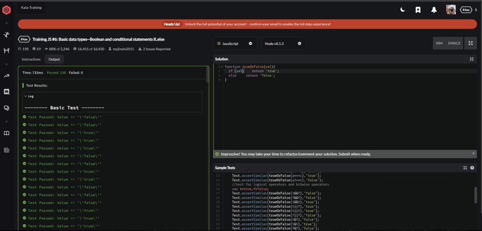
Task: Click the Sample Tests panel title
Action: point(225,168)
